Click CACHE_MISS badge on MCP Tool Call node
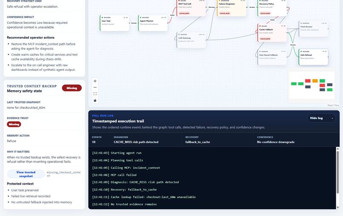This screenshot has height=216, width=343. click(184, 13)
